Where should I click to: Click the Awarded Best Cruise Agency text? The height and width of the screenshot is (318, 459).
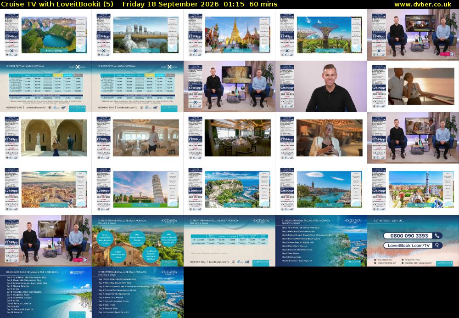419,263
